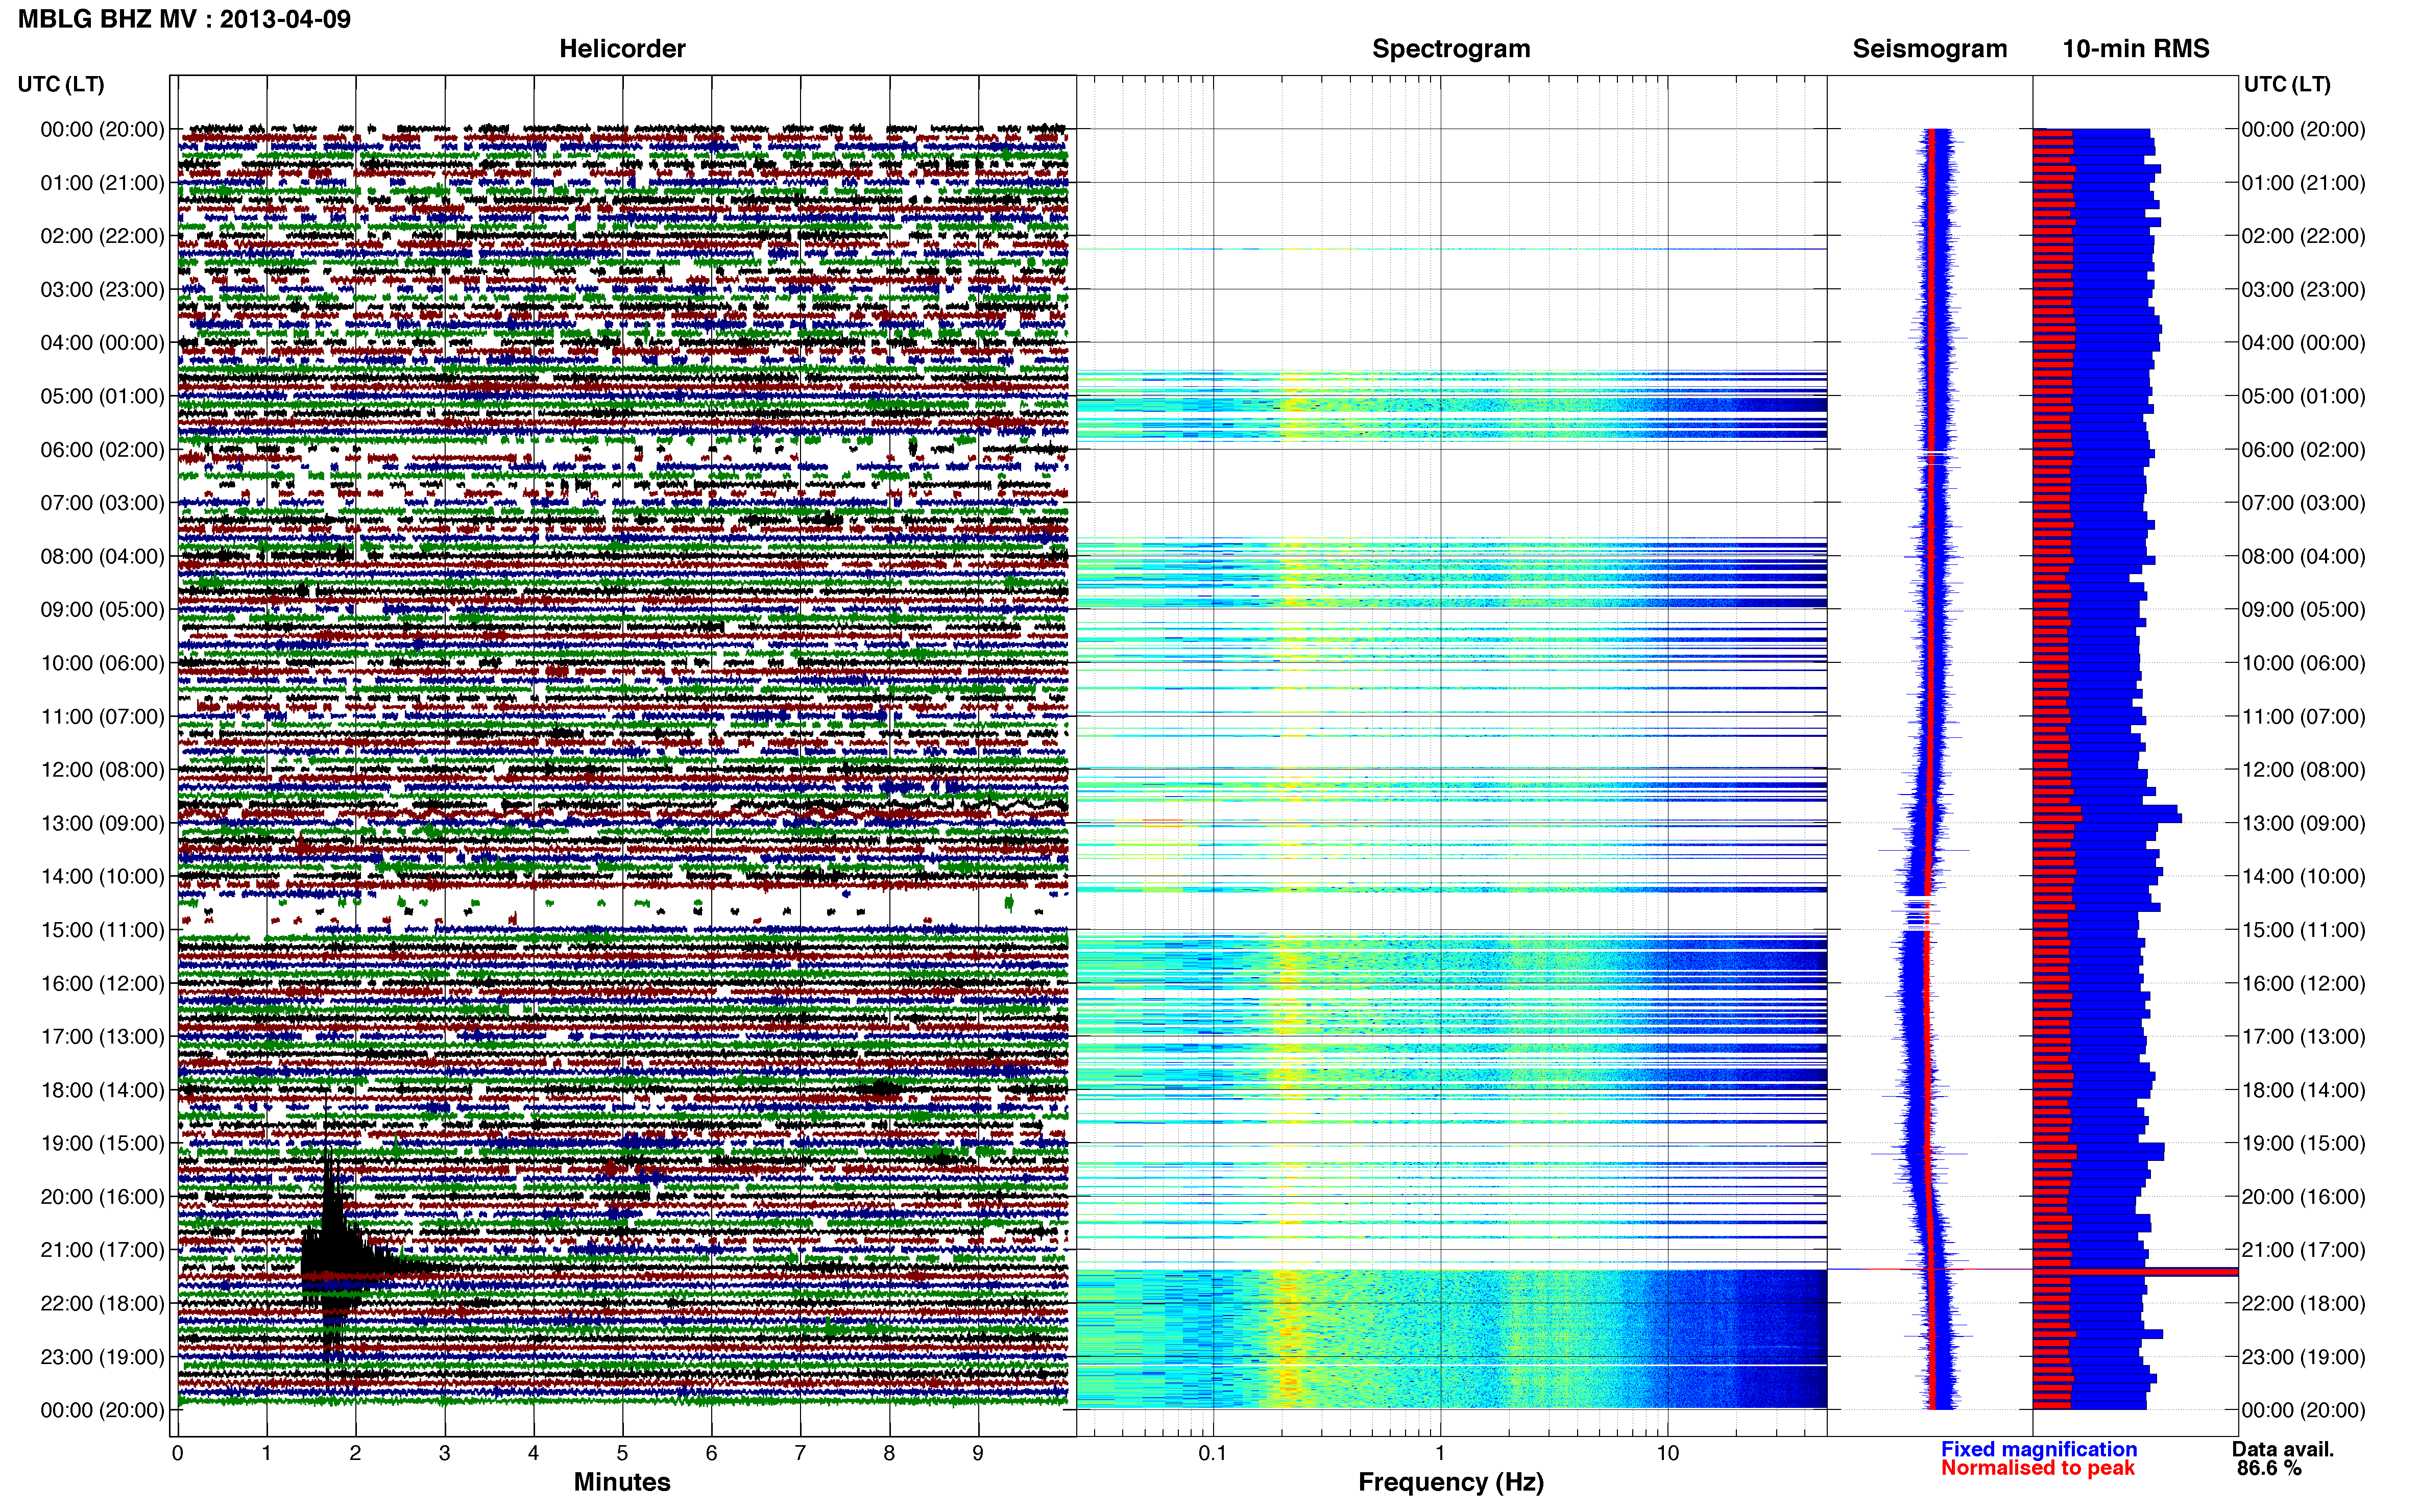Click the left '00:00 (20:00)' top time label

click(x=102, y=129)
